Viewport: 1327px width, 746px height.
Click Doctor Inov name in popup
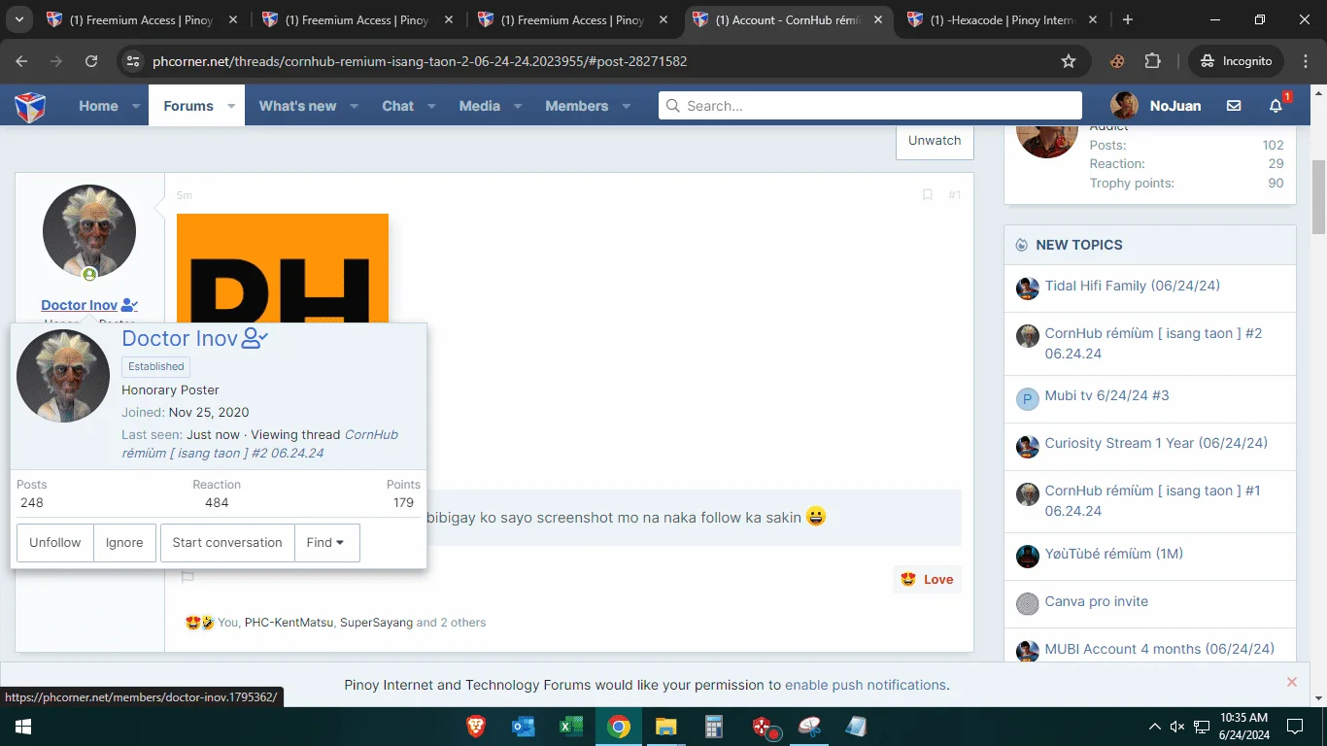pyautogui.click(x=180, y=338)
